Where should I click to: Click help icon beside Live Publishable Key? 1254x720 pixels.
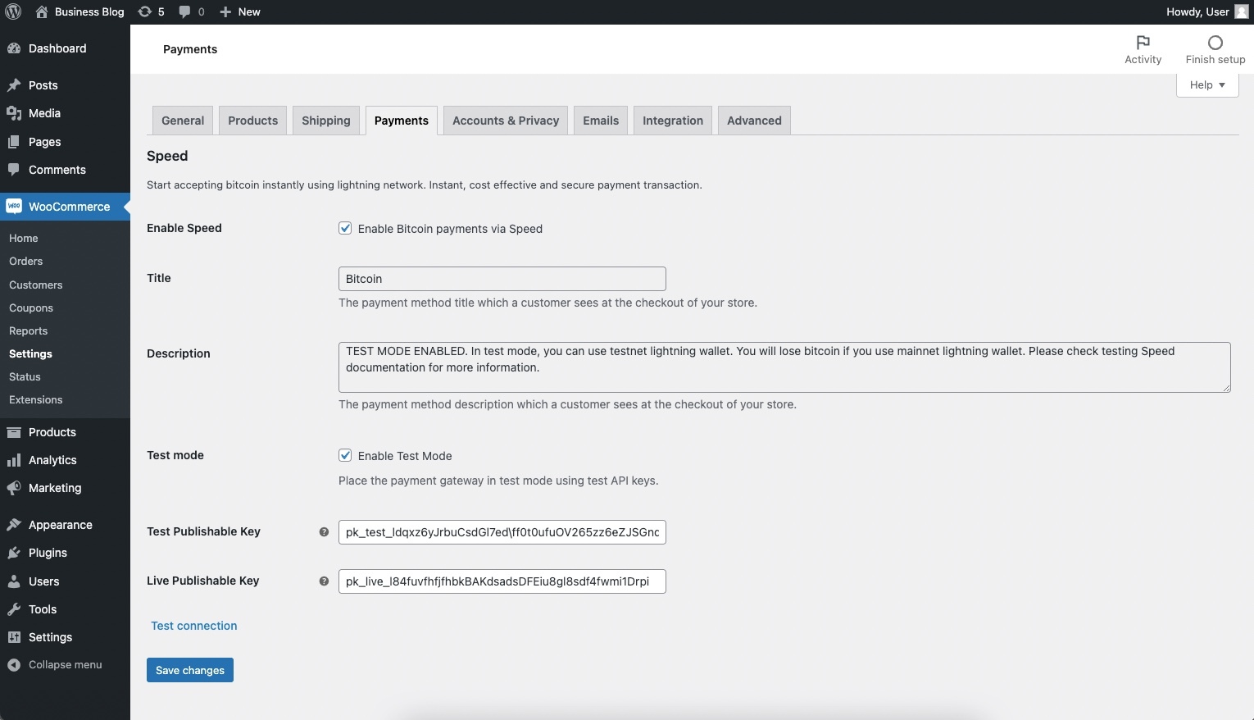coord(324,581)
